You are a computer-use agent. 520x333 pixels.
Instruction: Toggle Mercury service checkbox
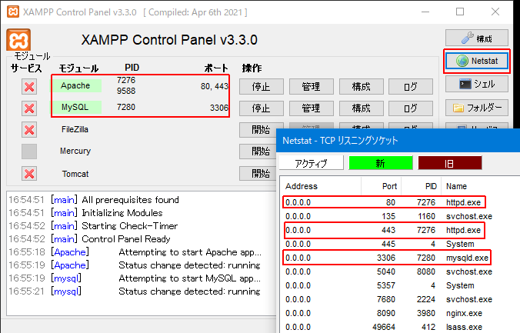pos(29,152)
